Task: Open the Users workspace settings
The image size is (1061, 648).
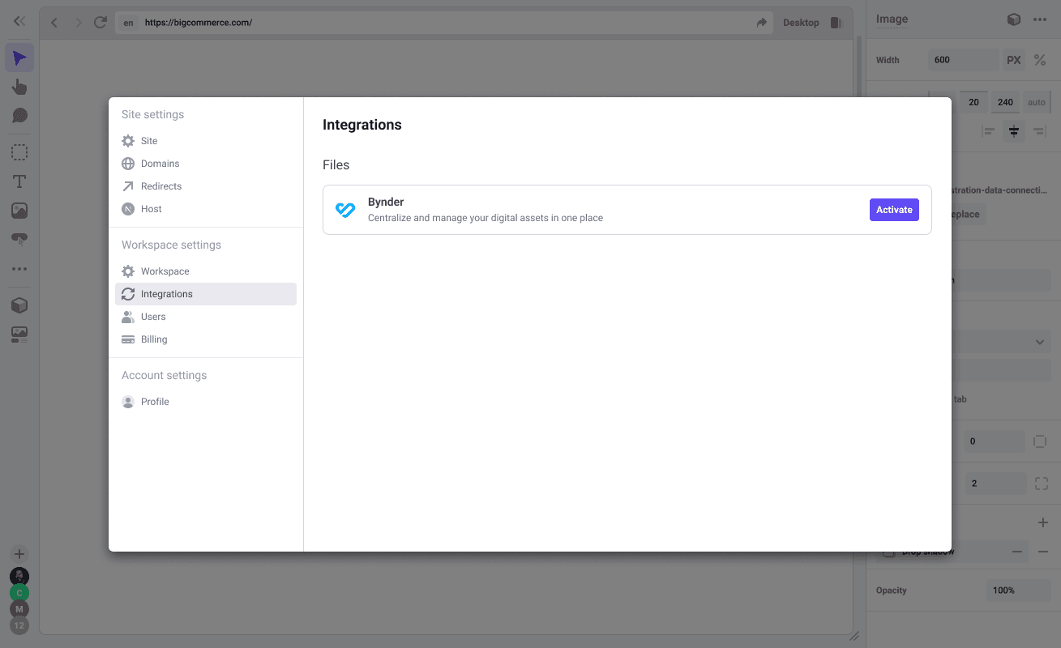Action: click(x=154, y=316)
